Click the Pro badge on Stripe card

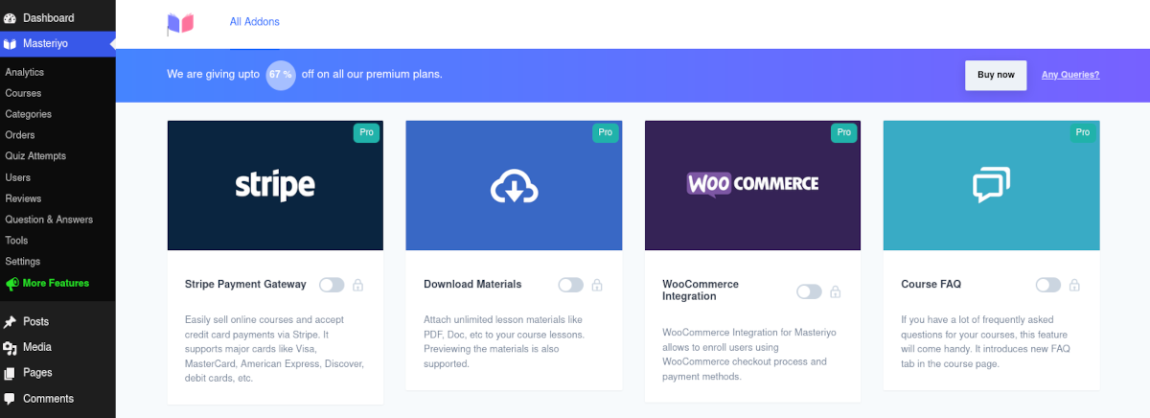coord(366,132)
